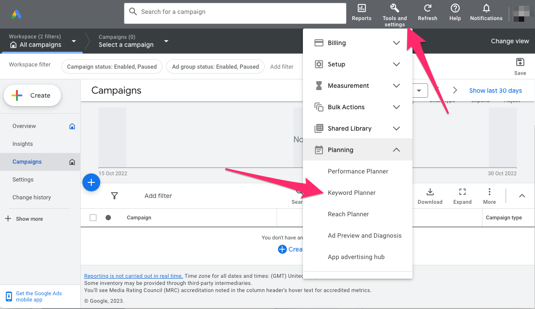Click the Measurement hourglass icon
Image resolution: width=535 pixels, height=309 pixels.
[319, 86]
